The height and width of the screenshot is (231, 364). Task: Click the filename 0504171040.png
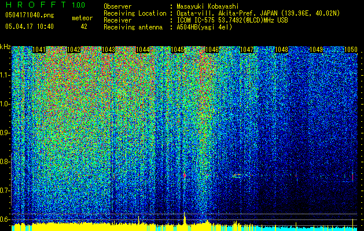point(30,16)
